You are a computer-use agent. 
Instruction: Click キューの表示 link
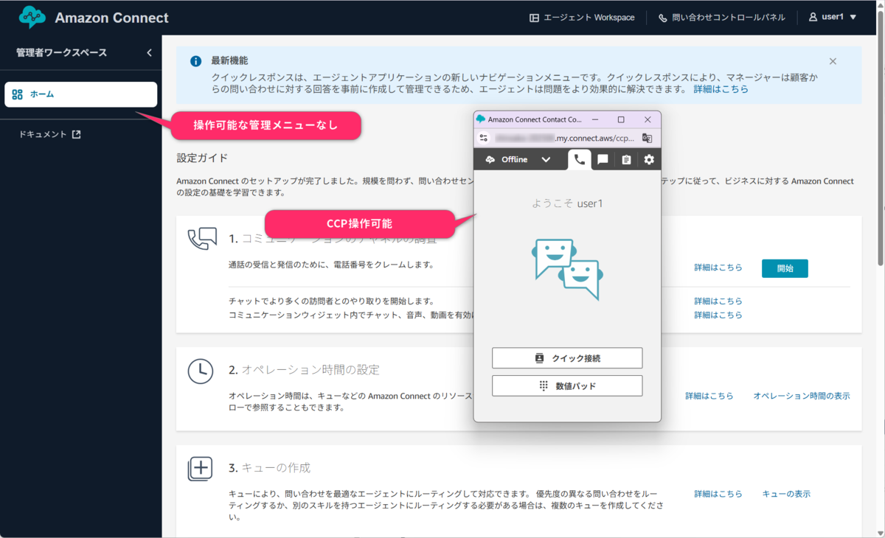pos(786,494)
